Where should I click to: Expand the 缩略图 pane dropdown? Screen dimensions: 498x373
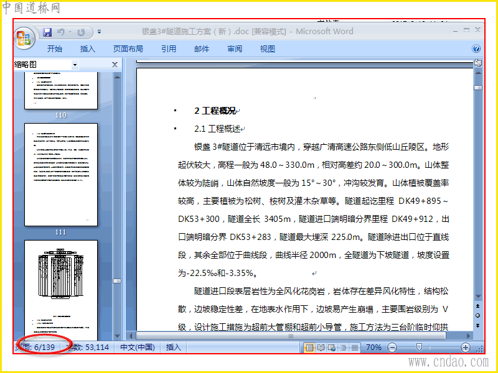75,65
